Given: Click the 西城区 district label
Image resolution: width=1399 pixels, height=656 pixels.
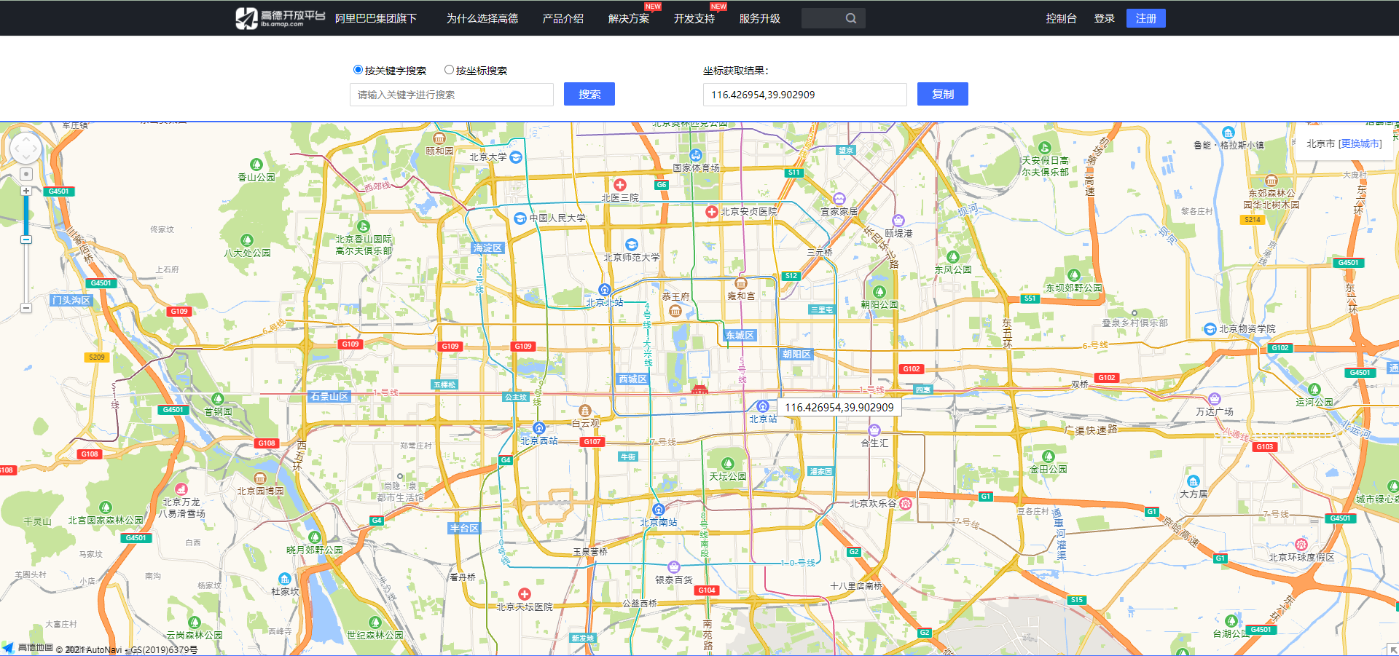Looking at the screenshot, I should pyautogui.click(x=633, y=379).
